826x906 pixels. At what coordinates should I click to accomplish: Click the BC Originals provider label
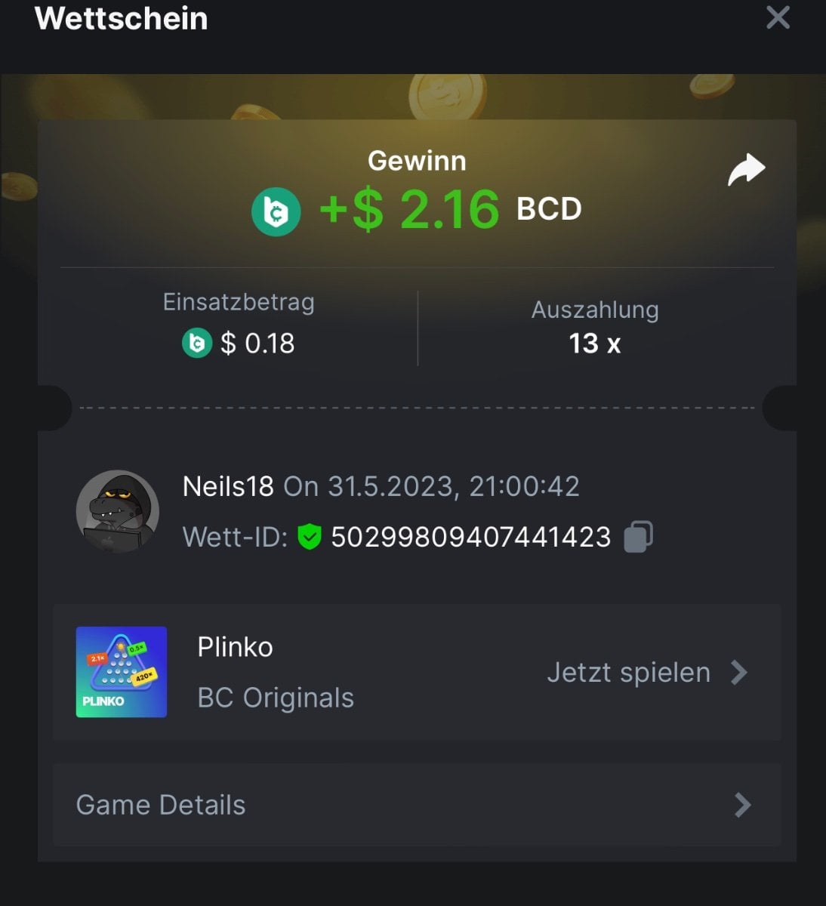tap(276, 698)
